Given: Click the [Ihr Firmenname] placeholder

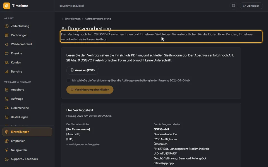Looking at the screenshot, I should [x=78, y=129].
